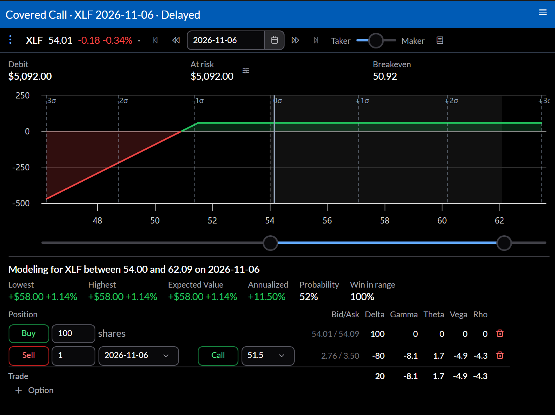Click the Taker/Maker slider knob

tap(376, 40)
